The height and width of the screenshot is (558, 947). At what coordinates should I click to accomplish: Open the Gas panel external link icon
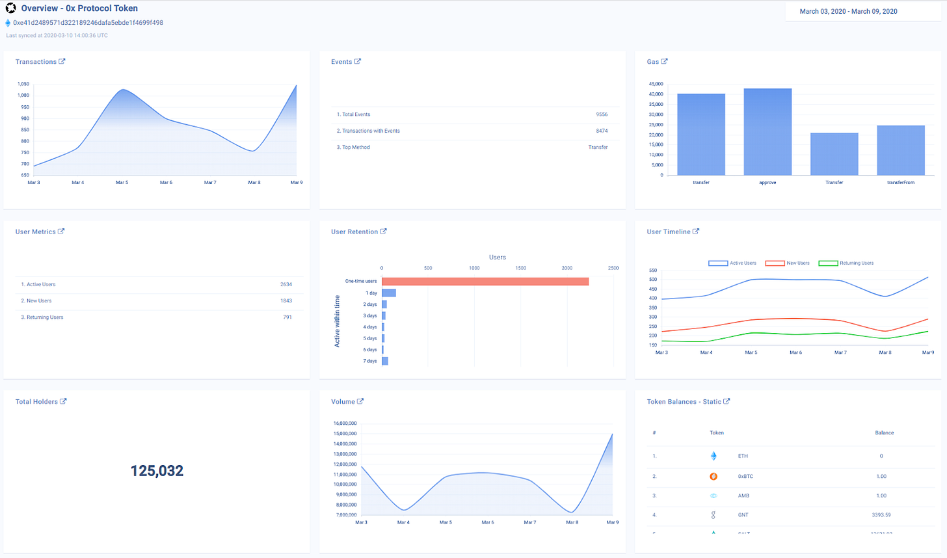pos(665,62)
